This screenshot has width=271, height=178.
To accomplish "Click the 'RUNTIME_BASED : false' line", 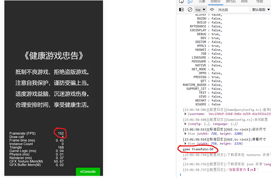I will click(202, 85).
